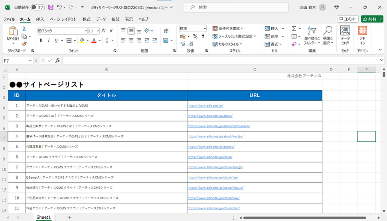Screen dimensions: 387x221
Task: Click the Save floppy disk icon
Action: 51,8
